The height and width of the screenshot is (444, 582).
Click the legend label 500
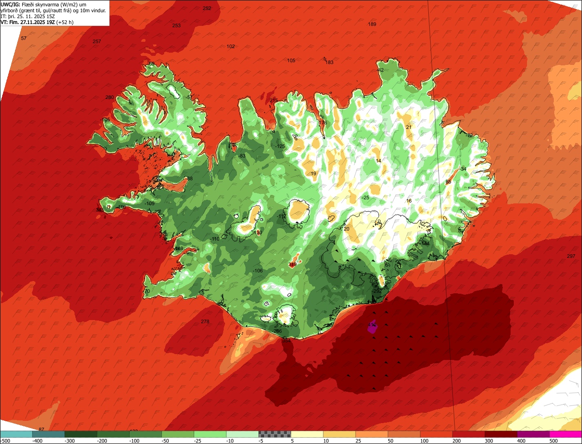(553, 441)
